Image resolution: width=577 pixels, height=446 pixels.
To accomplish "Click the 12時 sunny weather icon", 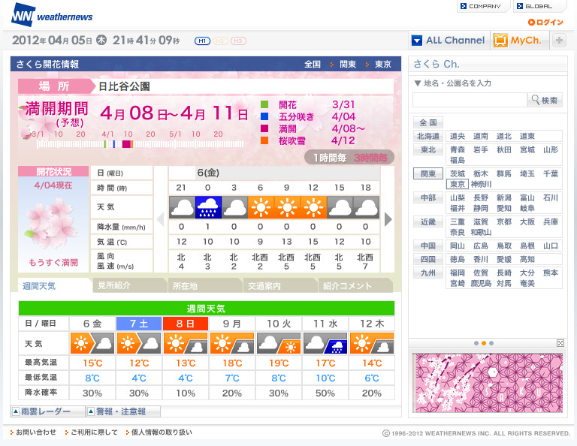I will (x=313, y=207).
